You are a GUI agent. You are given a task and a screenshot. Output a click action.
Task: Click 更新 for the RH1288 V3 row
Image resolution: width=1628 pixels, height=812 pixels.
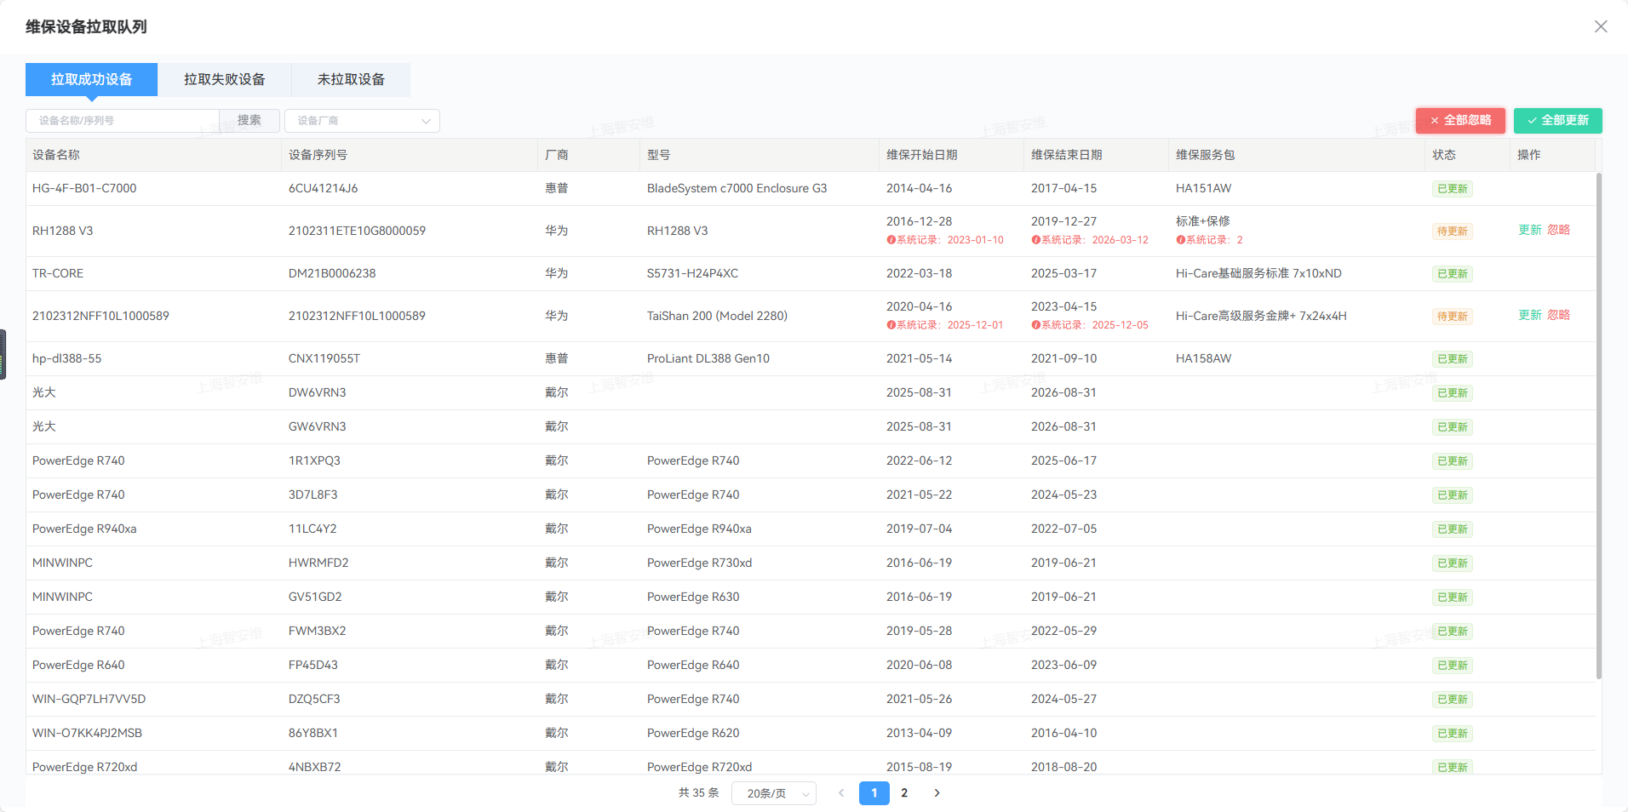click(1530, 230)
